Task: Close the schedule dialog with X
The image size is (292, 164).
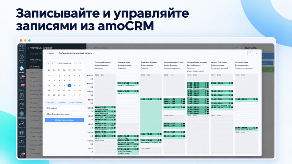Action: [256, 53]
